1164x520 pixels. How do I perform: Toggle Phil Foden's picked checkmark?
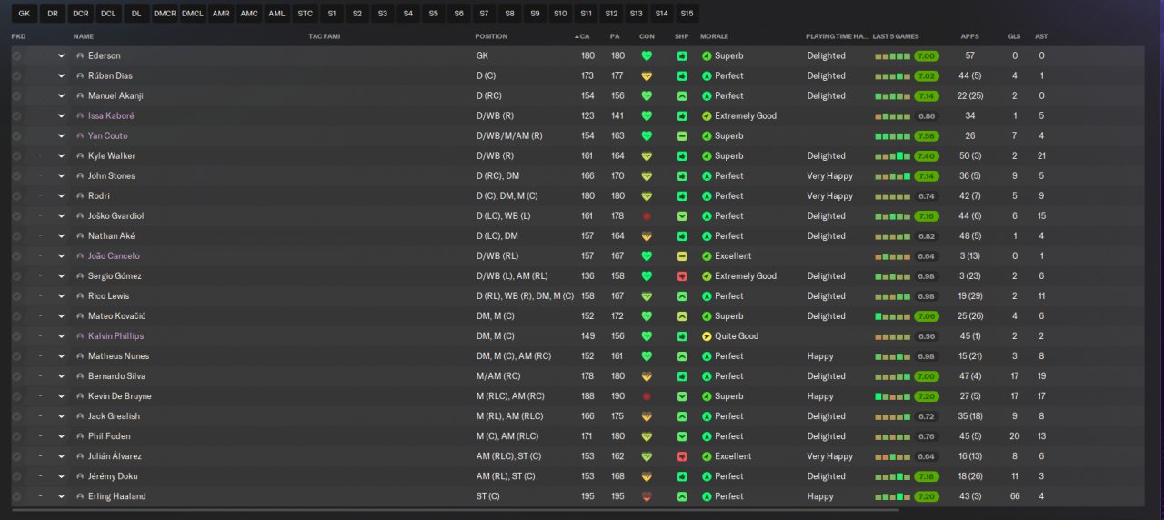coord(16,436)
